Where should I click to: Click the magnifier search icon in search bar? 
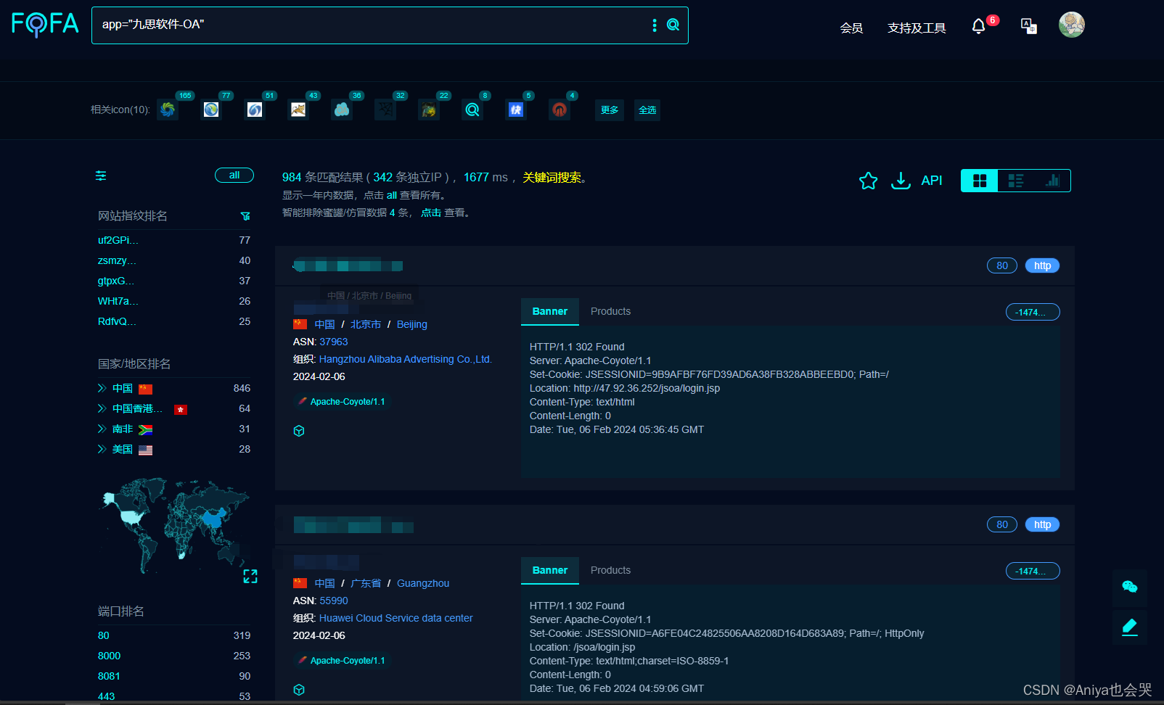(673, 25)
